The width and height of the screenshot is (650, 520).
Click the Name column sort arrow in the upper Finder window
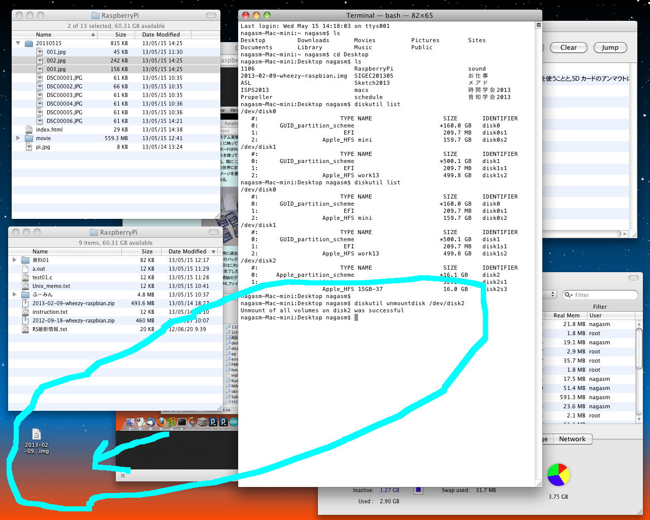(x=93, y=35)
